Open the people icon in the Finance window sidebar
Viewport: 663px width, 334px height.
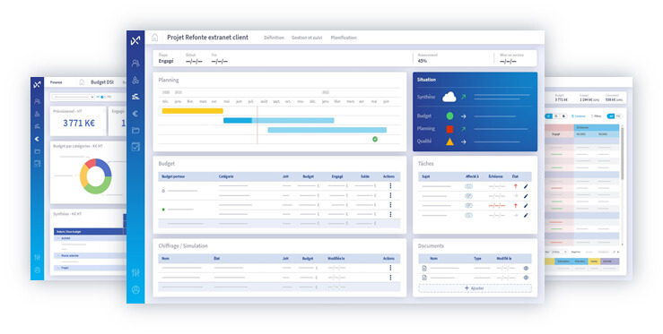(x=37, y=102)
